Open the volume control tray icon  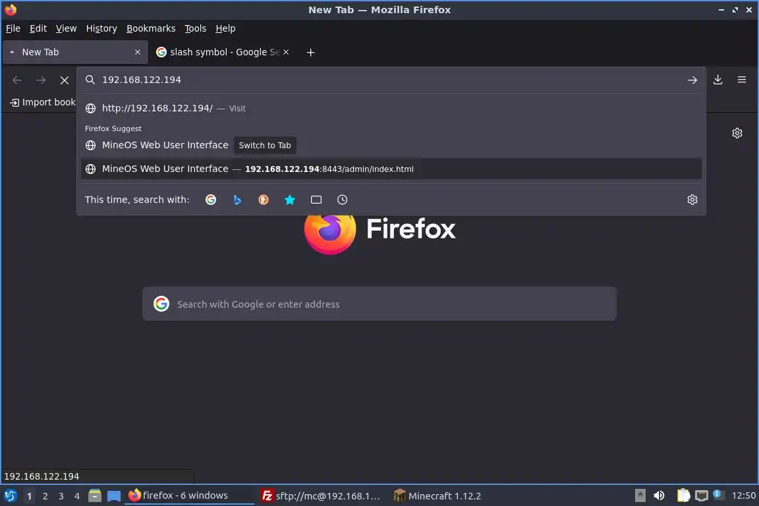tap(659, 495)
